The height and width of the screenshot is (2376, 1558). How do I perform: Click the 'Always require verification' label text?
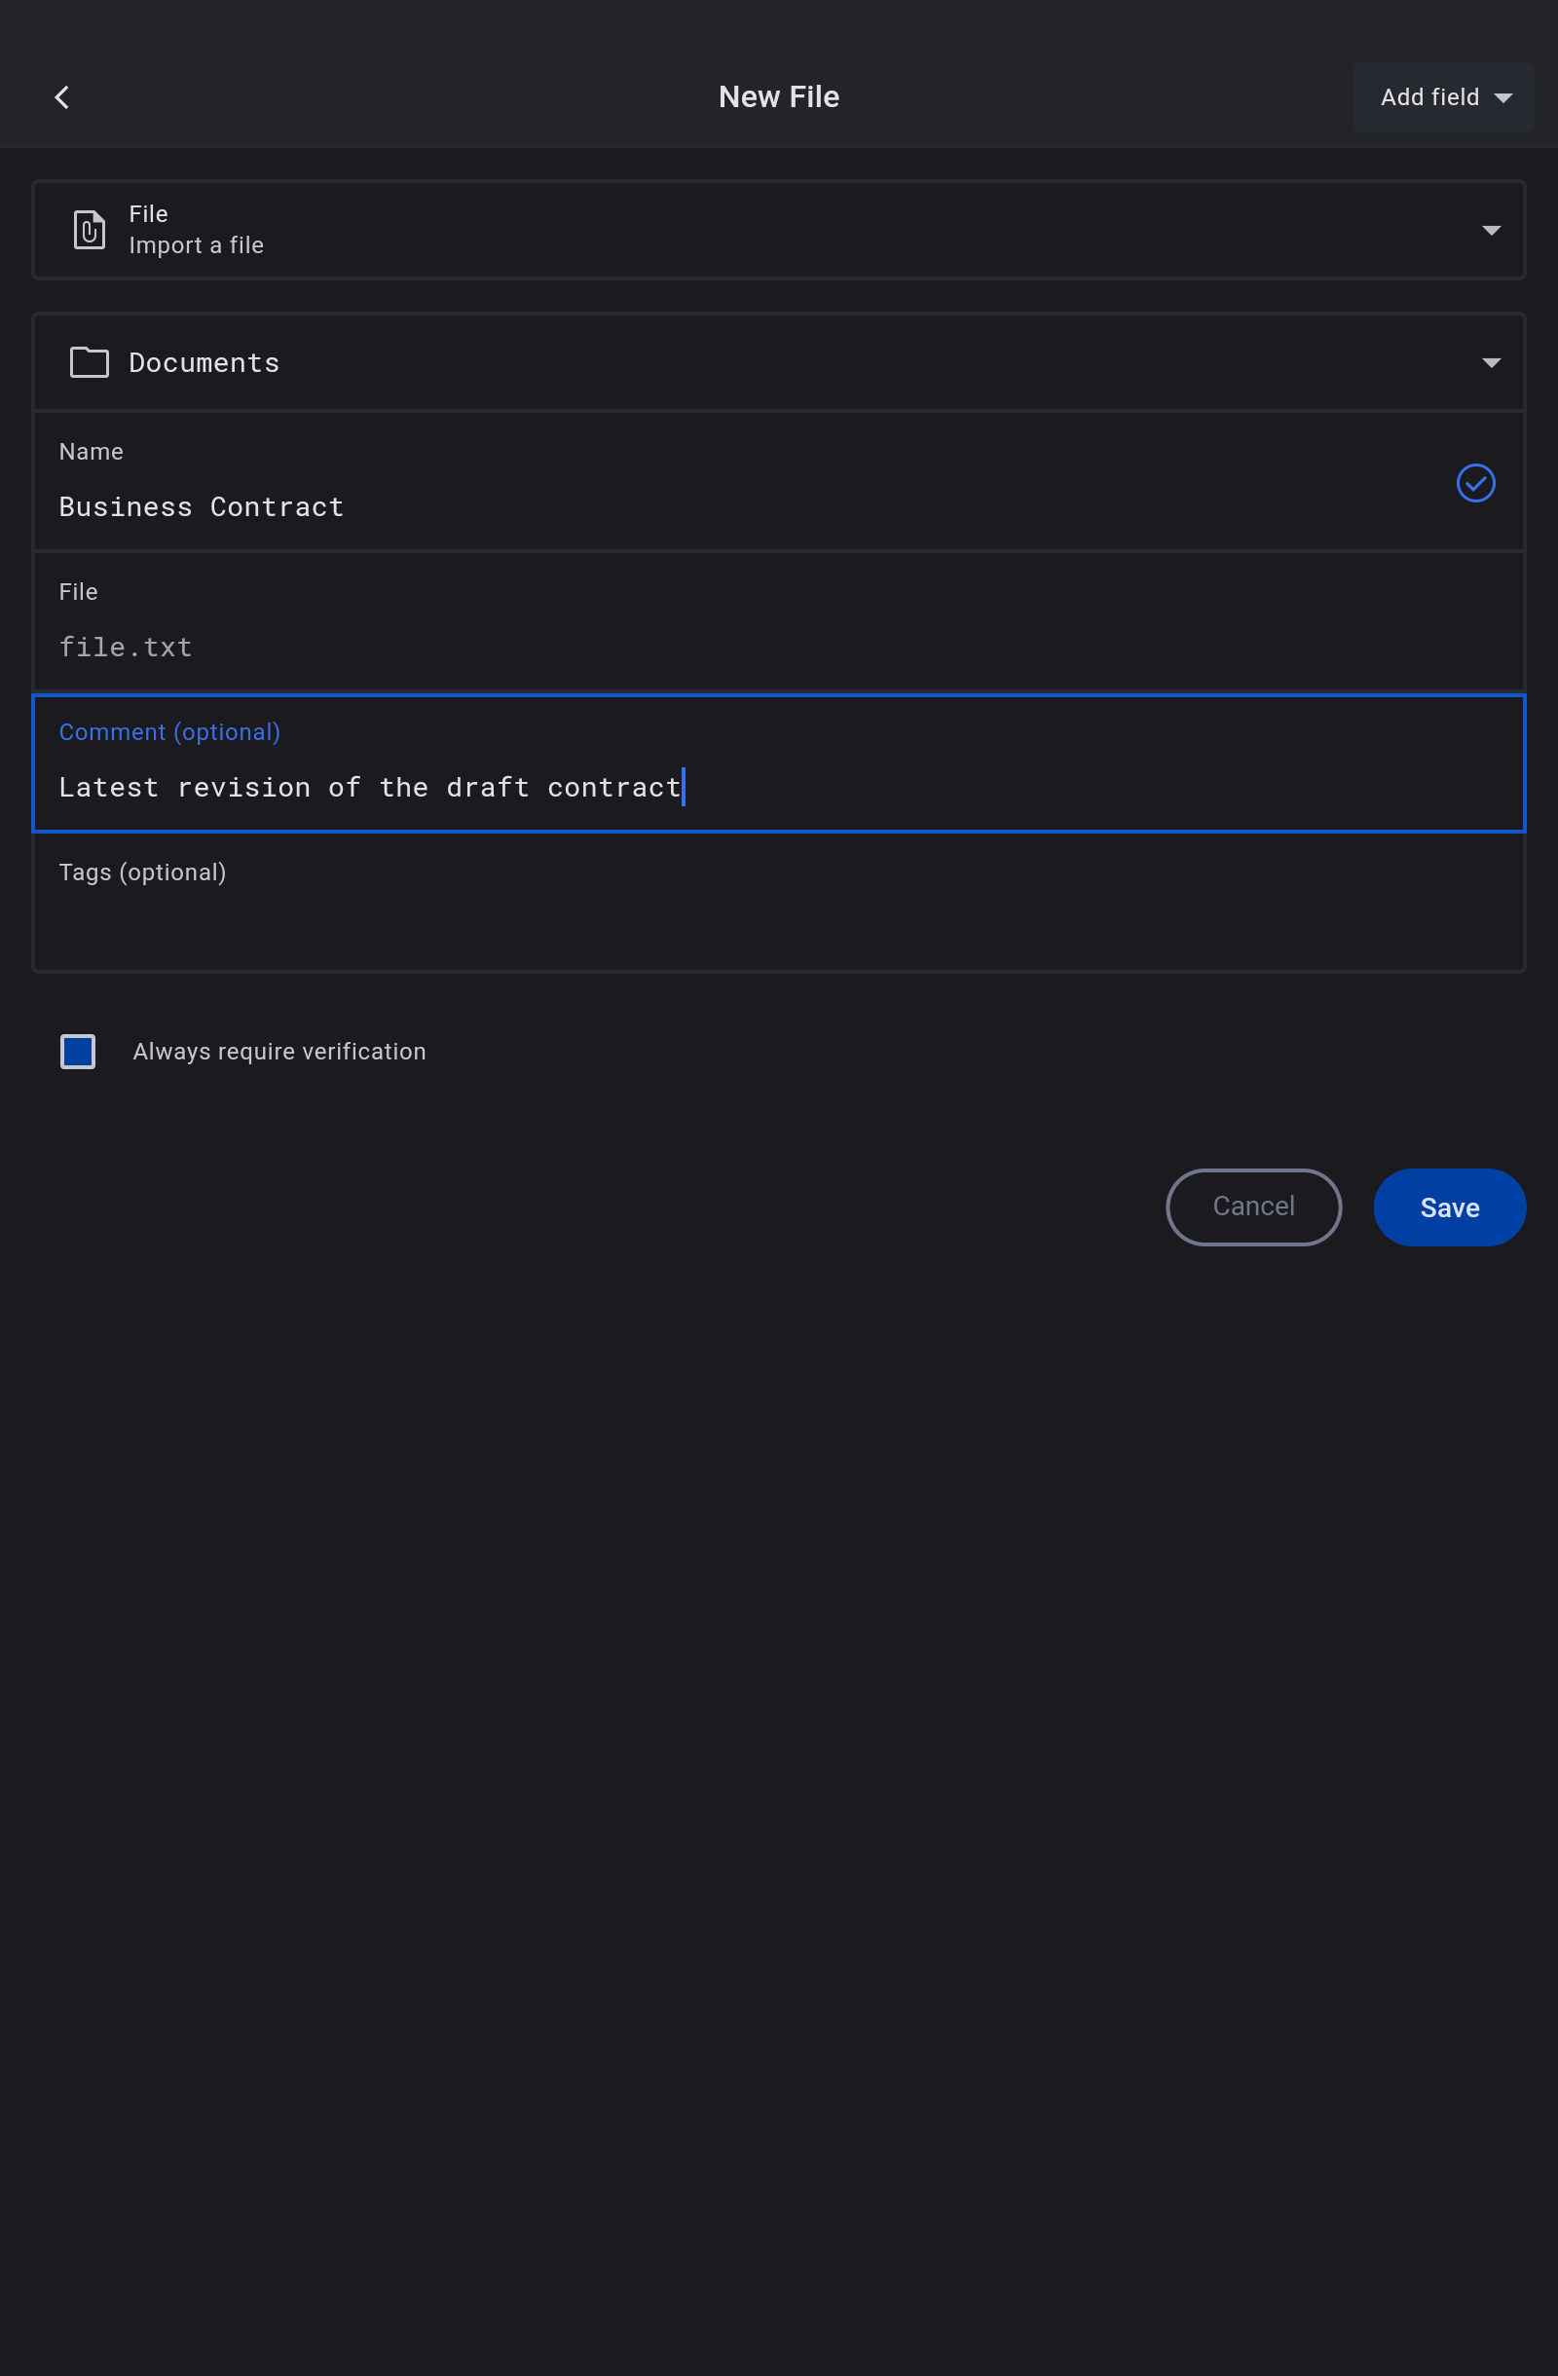[x=279, y=1052]
